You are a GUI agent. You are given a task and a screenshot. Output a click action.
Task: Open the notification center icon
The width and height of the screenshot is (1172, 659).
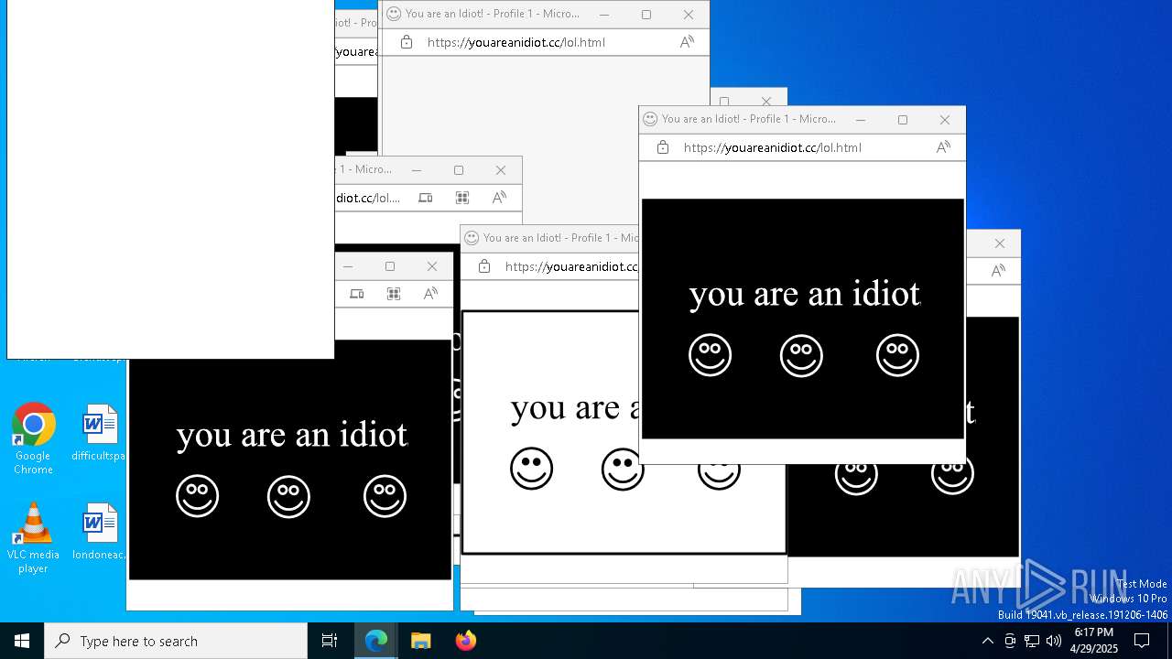pyautogui.click(x=1142, y=641)
